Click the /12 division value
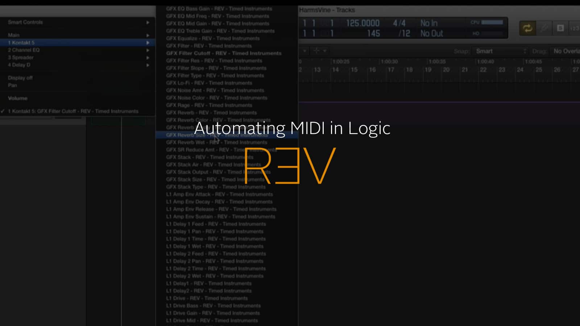The width and height of the screenshot is (580, 326). coord(404,34)
